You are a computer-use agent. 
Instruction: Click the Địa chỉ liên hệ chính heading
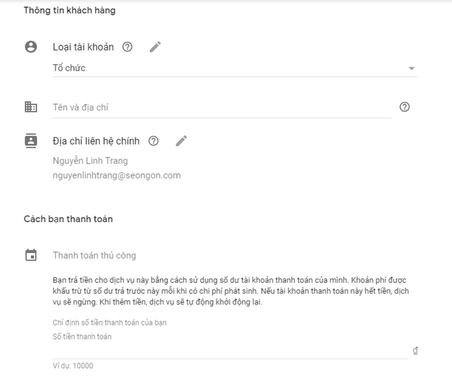pyautogui.click(x=96, y=141)
